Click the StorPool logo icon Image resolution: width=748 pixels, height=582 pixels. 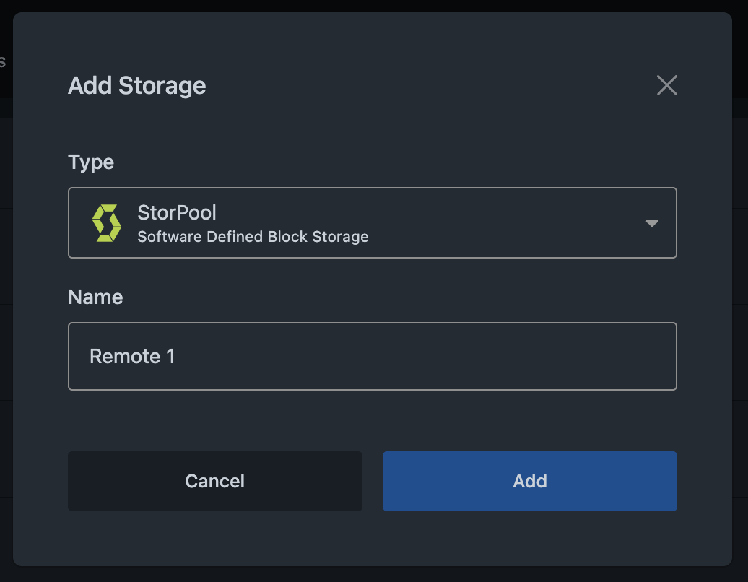pyautogui.click(x=107, y=223)
